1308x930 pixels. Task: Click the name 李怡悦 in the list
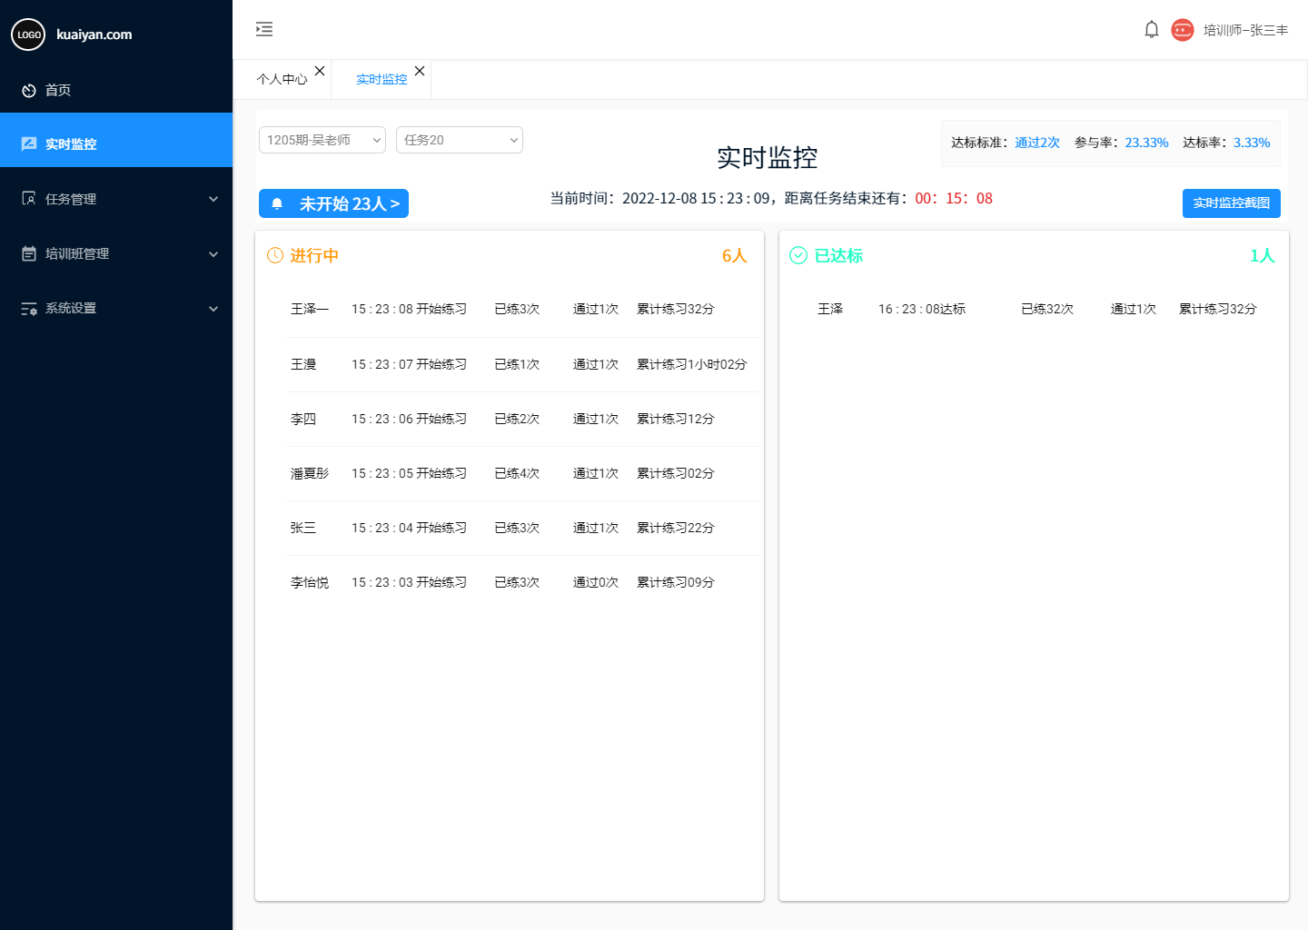(x=310, y=582)
